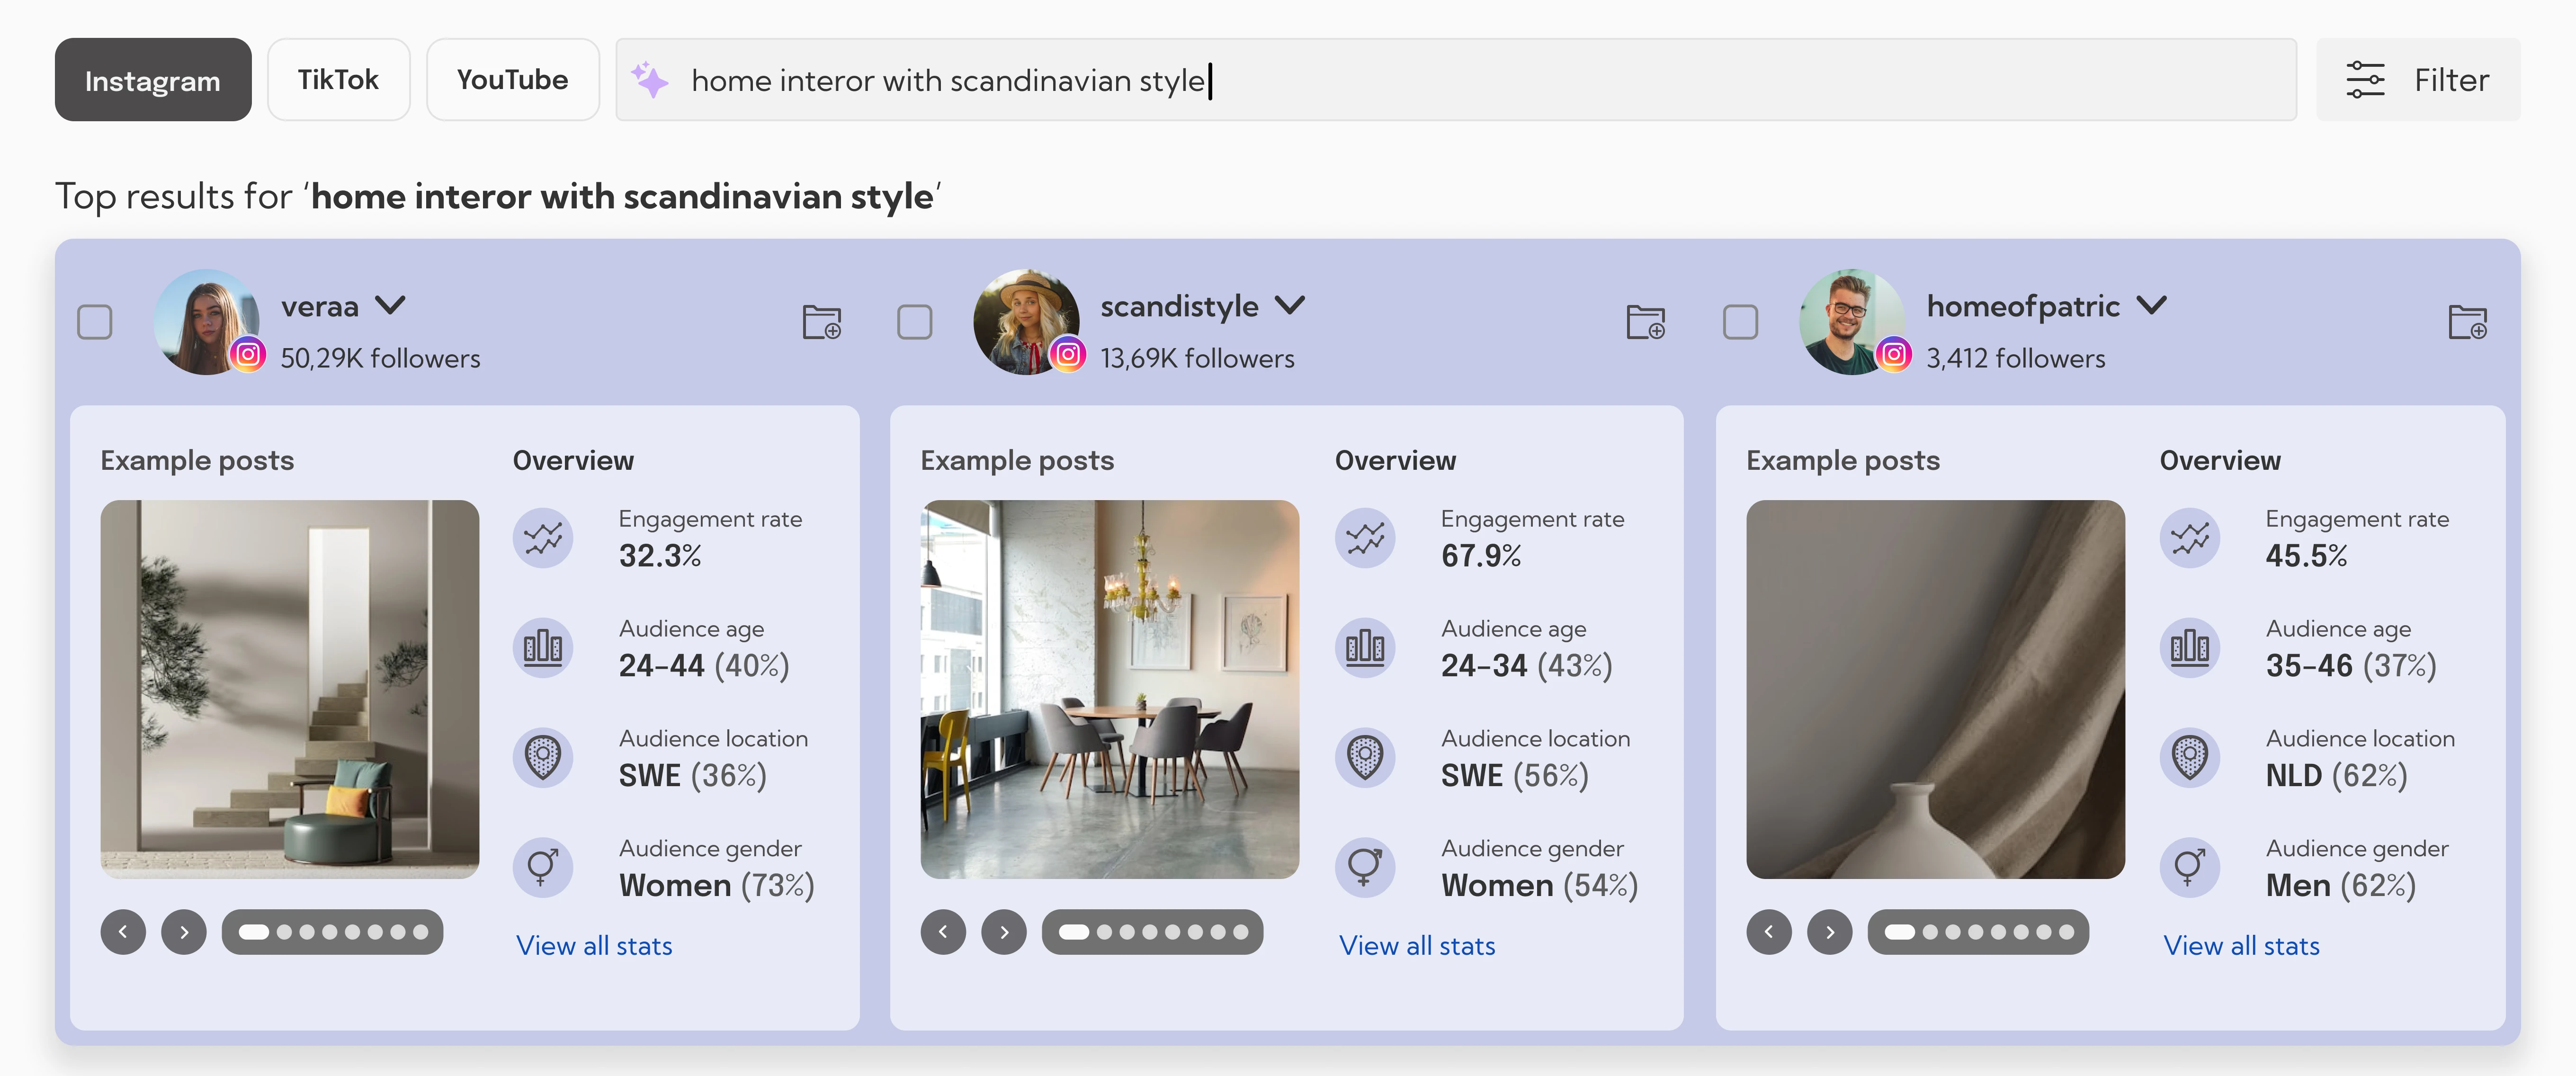Open scandistyle profile avatar

(1026, 322)
